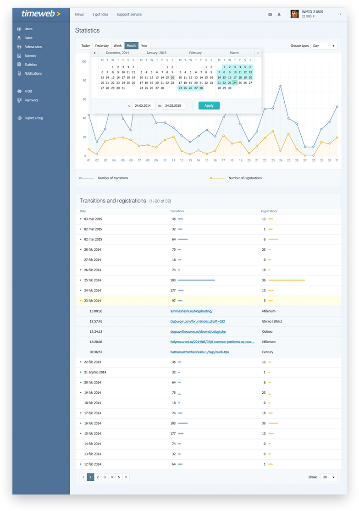Viewport: 359px width, 511px height.
Task: Open the mail envelope icon in header
Action: point(270,15)
